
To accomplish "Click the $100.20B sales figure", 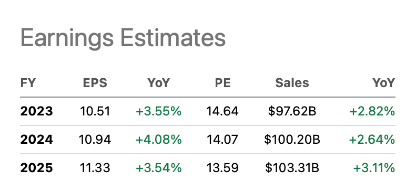I will [292, 140].
